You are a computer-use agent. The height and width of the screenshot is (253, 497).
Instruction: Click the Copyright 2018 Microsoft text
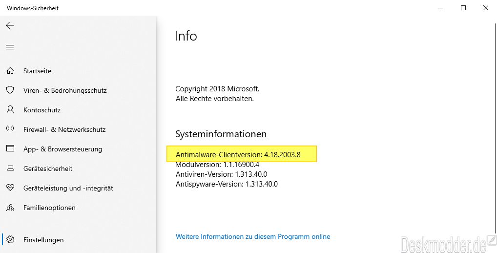click(217, 89)
